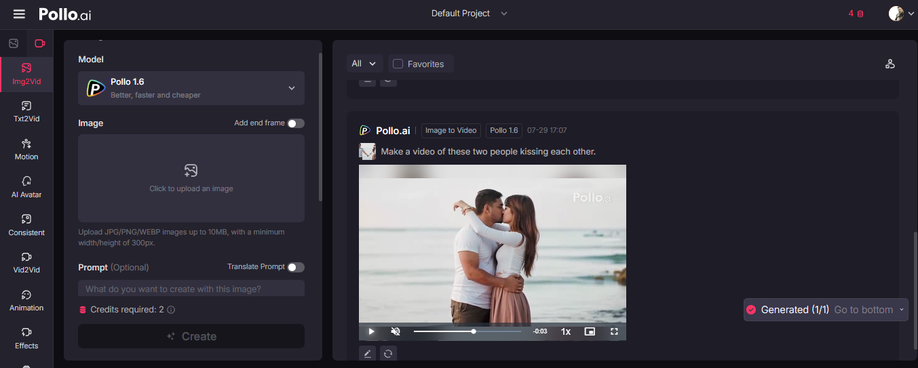The width and height of the screenshot is (918, 368).
Task: Click the Pollo.ai name on result card
Action: 393,130
